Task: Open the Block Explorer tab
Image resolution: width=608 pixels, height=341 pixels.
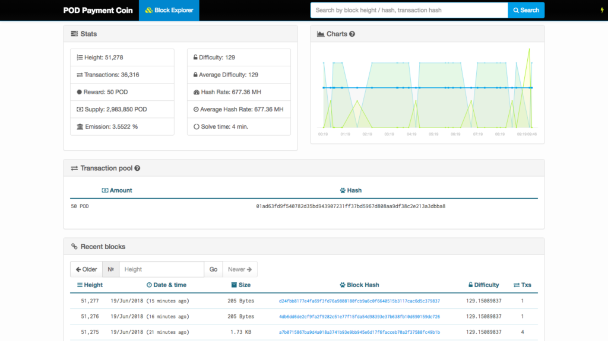Action: (169, 10)
